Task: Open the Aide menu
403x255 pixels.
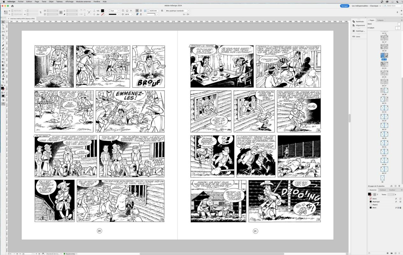Action: point(105,2)
